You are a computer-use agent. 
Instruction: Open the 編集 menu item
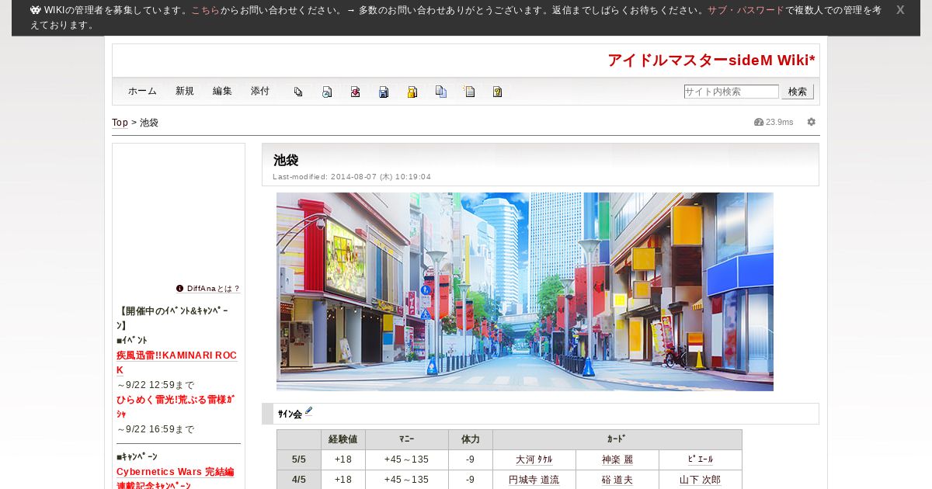[x=222, y=91]
